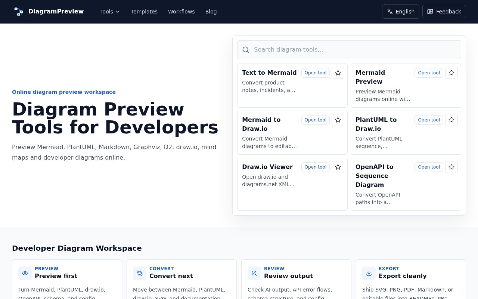Open tool for Draw.io Viewer
The width and height of the screenshot is (478, 299).
316,167
